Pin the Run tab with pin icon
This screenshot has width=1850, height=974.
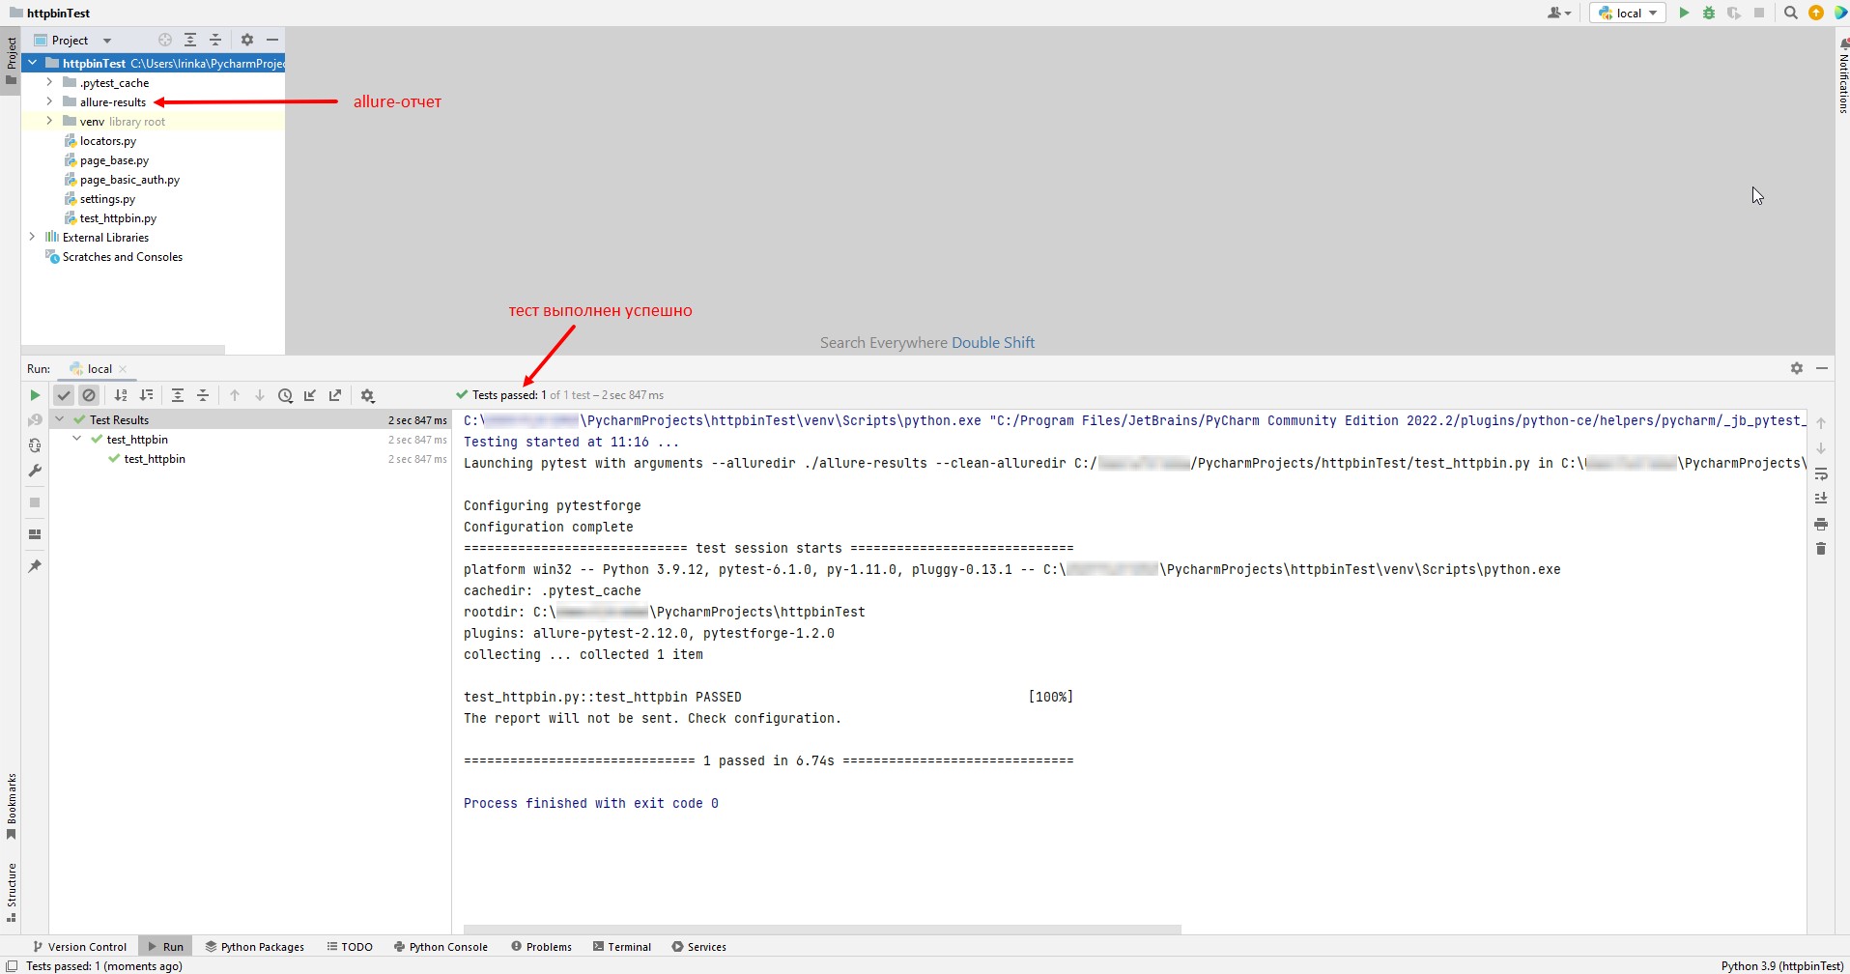tap(35, 566)
